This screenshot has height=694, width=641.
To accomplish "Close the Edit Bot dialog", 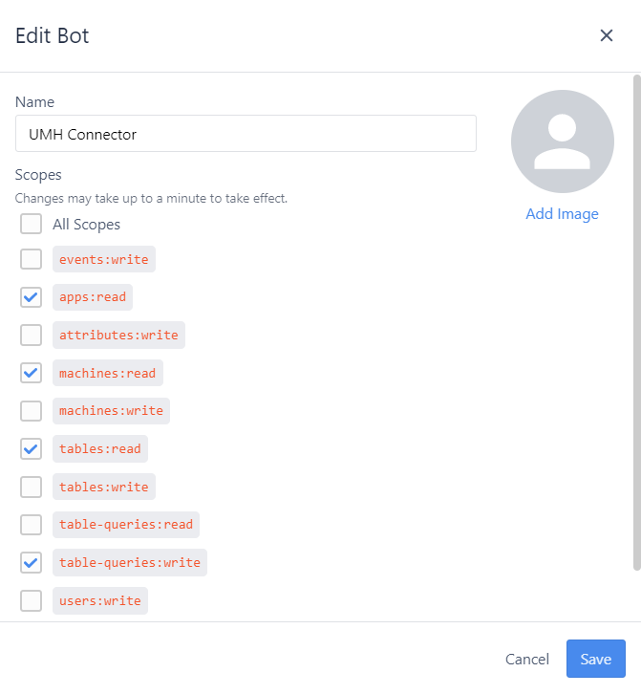I will pyautogui.click(x=606, y=35).
